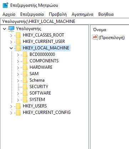
Task: Expand the HKEY_CLASSES_ROOT key
Action: (11, 35)
